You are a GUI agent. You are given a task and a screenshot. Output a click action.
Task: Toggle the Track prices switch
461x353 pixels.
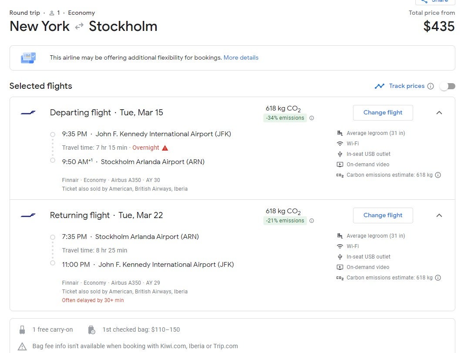[447, 86]
